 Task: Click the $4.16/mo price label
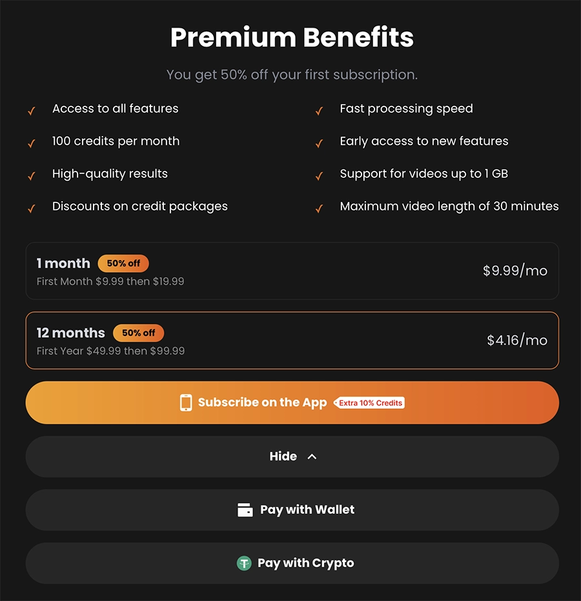[517, 340]
